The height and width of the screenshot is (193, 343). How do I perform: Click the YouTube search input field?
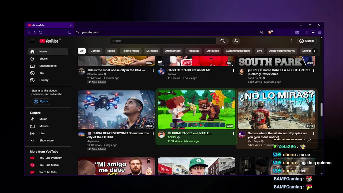tap(163, 41)
